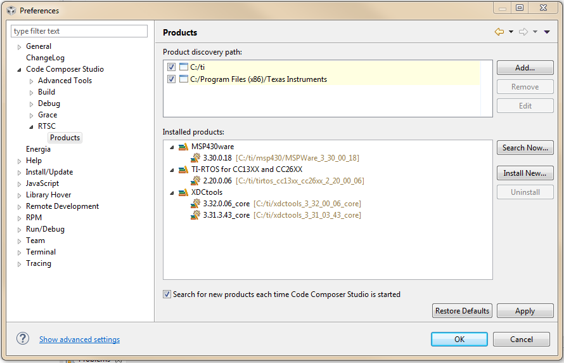
Task: Uncheck the Program Files Texas Instruments path
Action: 171,79
